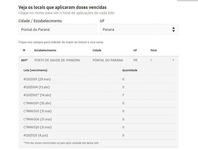Image resolution: width=198 pixels, height=150 pixels.
Task: Select lot row CTMAV505 (31.mai)
Action: (x=98, y=111)
